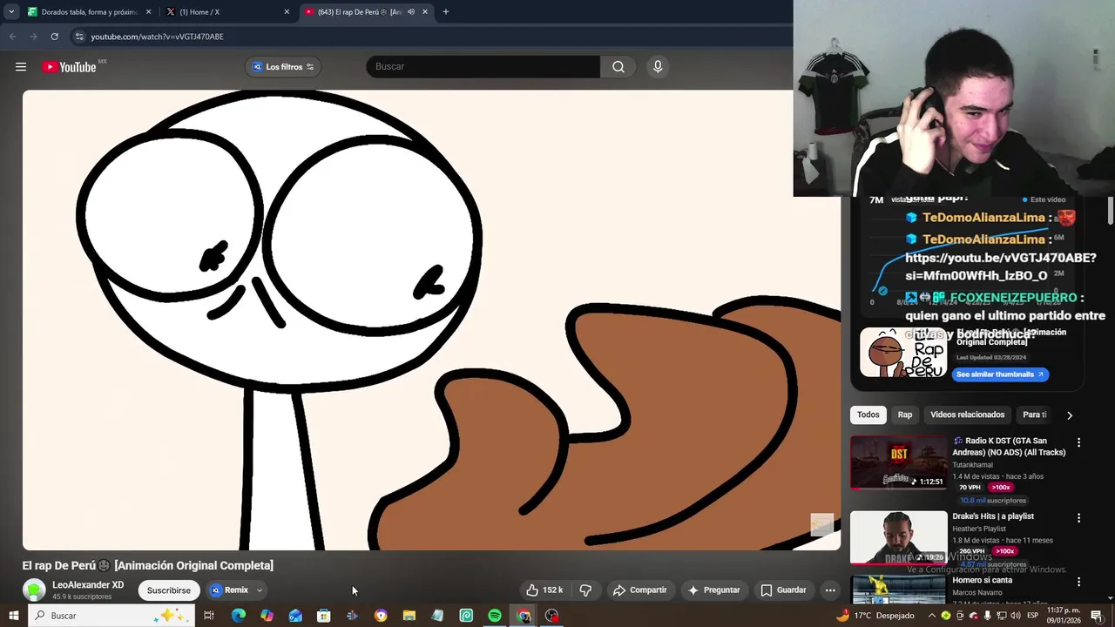Open the Windows notification center
Image resolution: width=1115 pixels, height=627 pixels.
[1097, 616]
